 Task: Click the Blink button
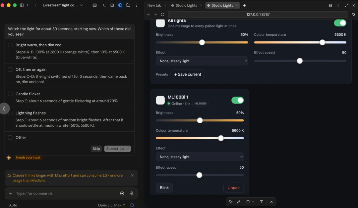[164, 187]
